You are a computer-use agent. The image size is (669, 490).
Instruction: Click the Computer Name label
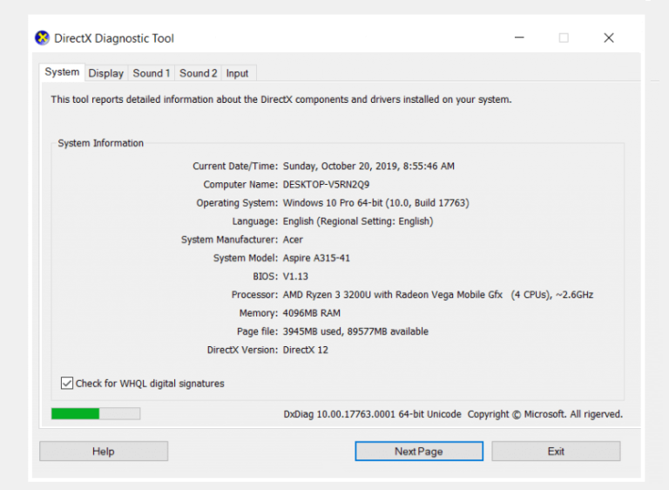tap(240, 185)
